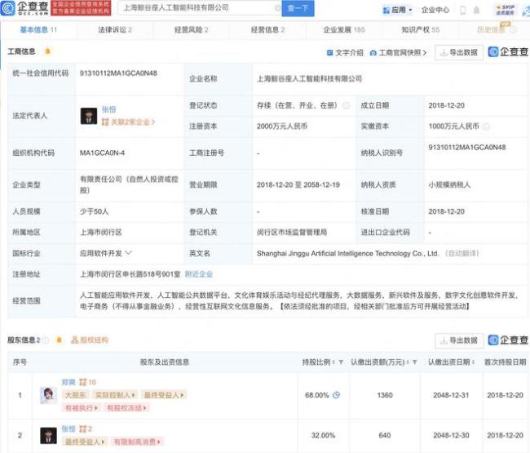Viewport: 530px width, 453px height.
Task: Expand the 有限制高消费 tag
Action: click(x=137, y=442)
